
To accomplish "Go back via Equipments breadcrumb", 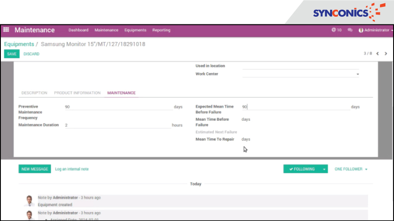I will (x=19, y=44).
